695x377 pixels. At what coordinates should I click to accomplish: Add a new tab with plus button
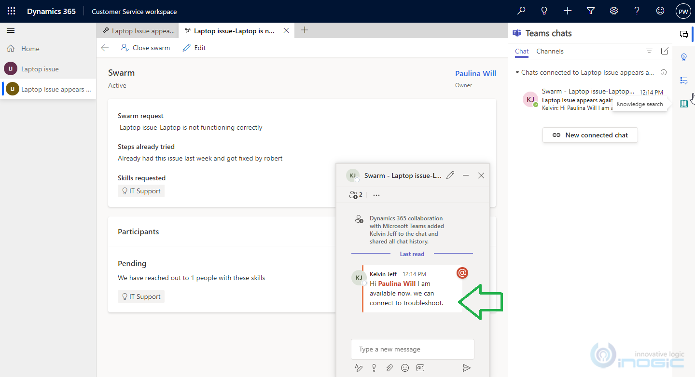click(305, 30)
